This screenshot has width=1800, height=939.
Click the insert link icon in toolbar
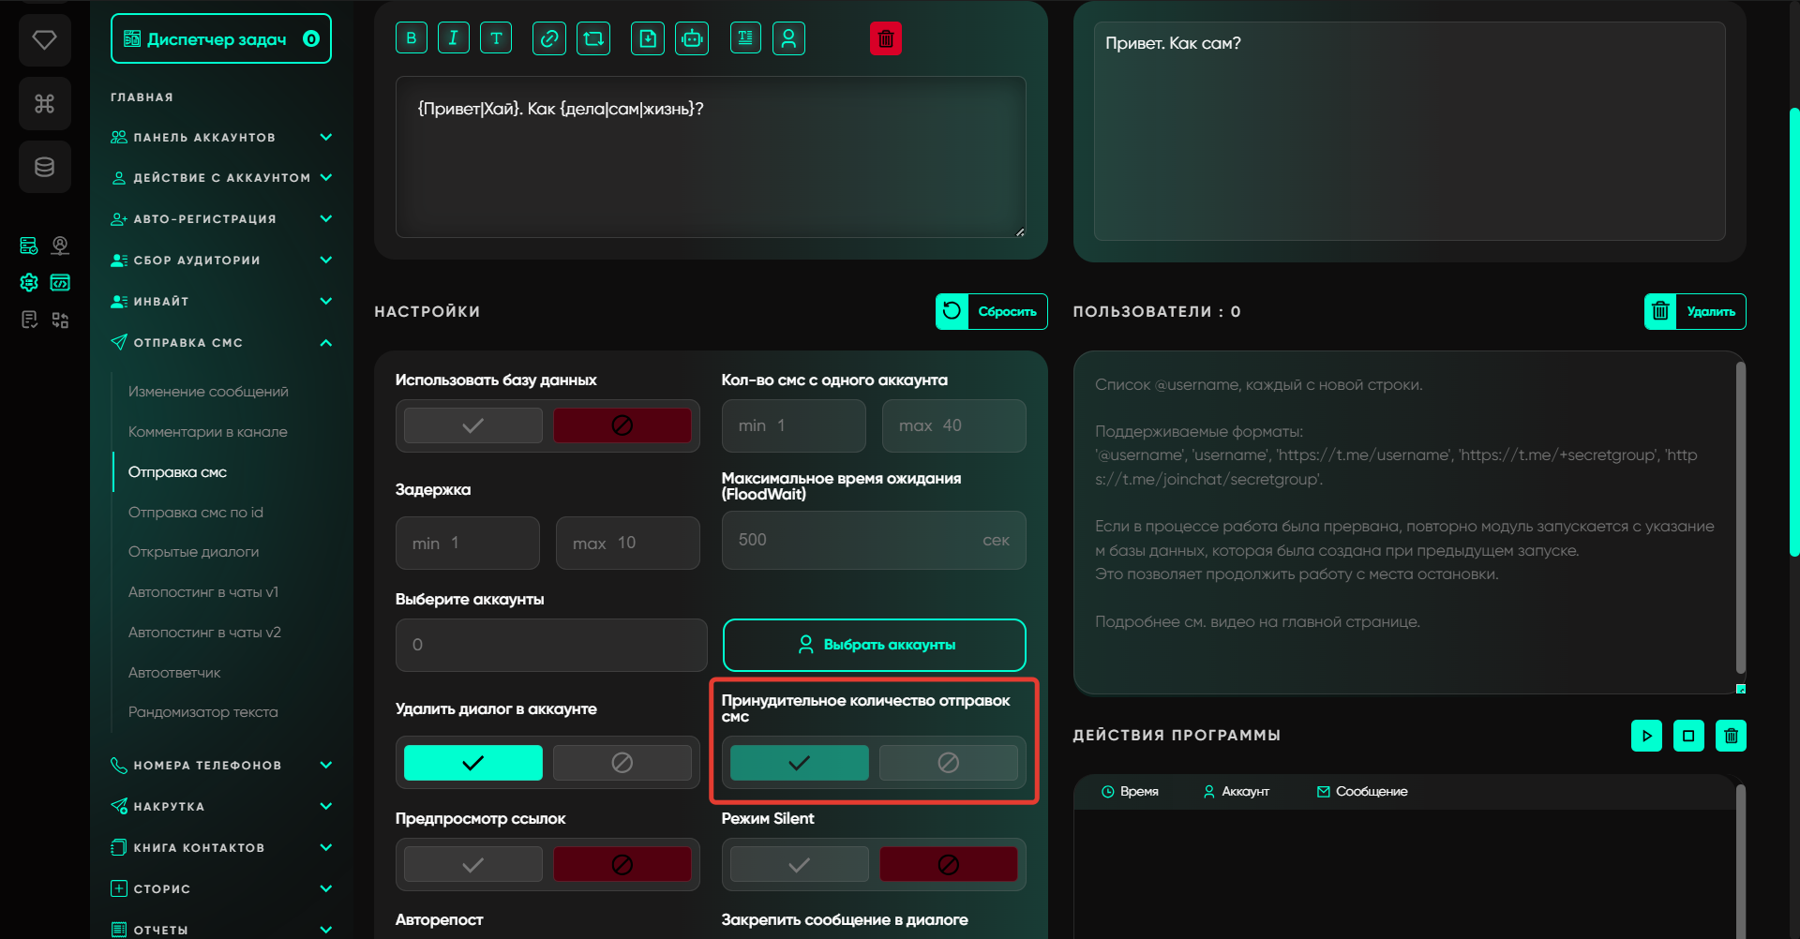click(x=549, y=38)
